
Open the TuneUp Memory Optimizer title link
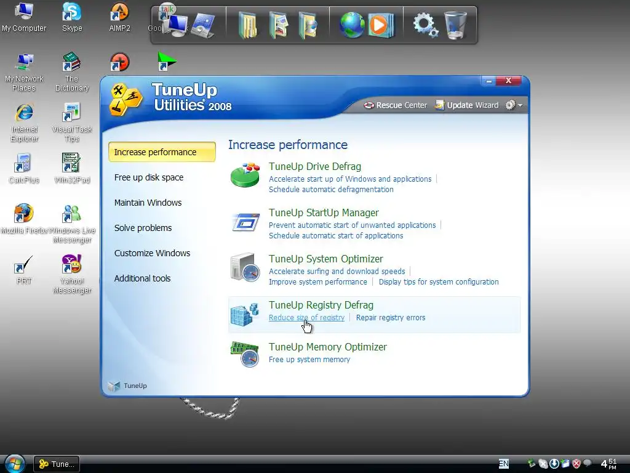click(328, 347)
